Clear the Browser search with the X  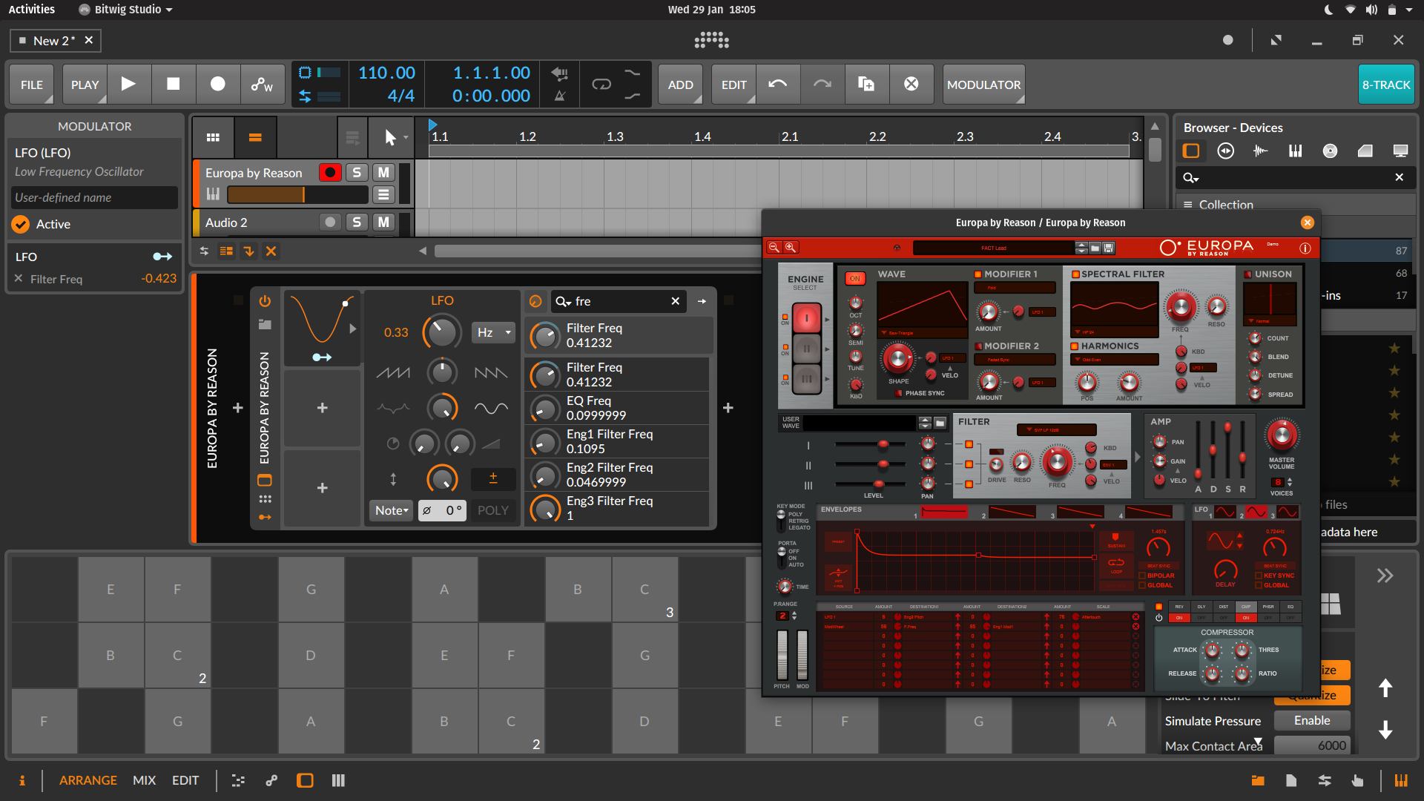point(1399,177)
